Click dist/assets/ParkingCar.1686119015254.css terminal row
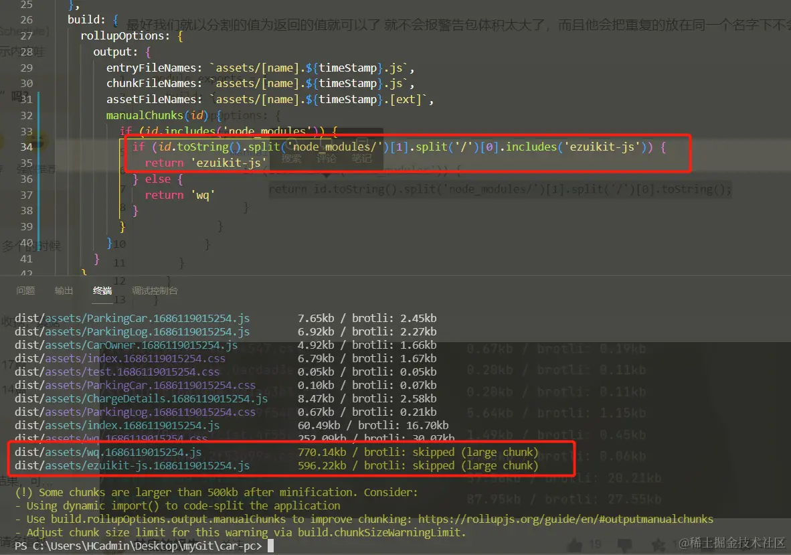 (x=226, y=386)
